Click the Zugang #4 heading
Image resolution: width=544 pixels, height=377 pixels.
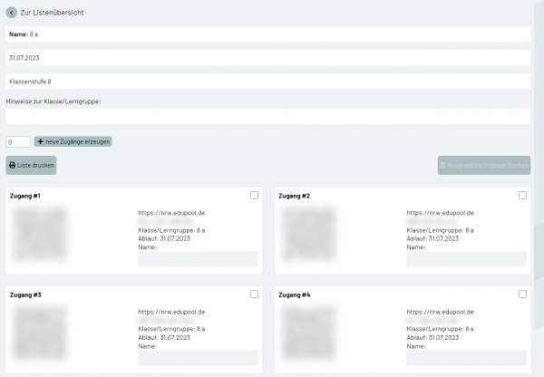[295, 295]
